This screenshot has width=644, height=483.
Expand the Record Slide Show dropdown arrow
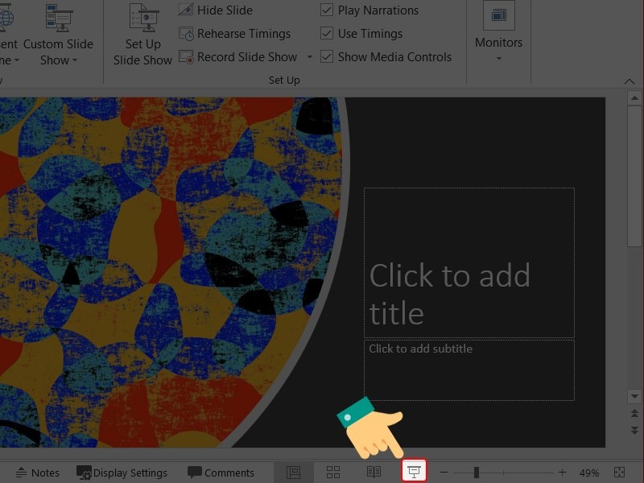coord(308,56)
